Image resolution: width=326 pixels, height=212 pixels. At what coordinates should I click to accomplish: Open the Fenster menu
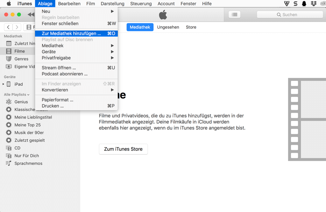tap(188, 4)
